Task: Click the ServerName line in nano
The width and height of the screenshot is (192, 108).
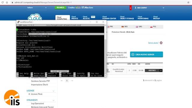Action: pos(60,34)
